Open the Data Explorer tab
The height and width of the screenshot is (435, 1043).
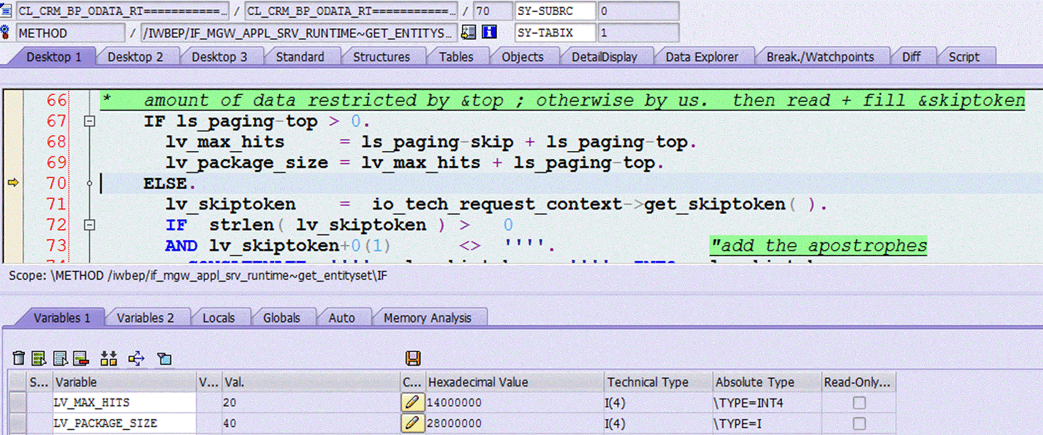[x=702, y=57]
